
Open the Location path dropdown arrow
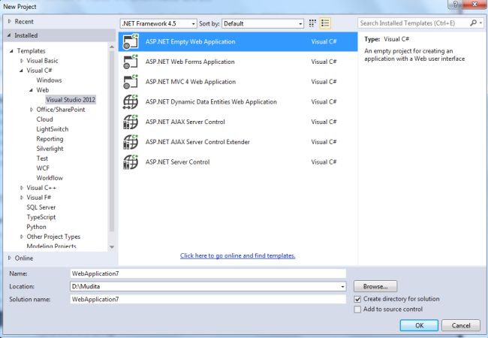(x=342, y=287)
